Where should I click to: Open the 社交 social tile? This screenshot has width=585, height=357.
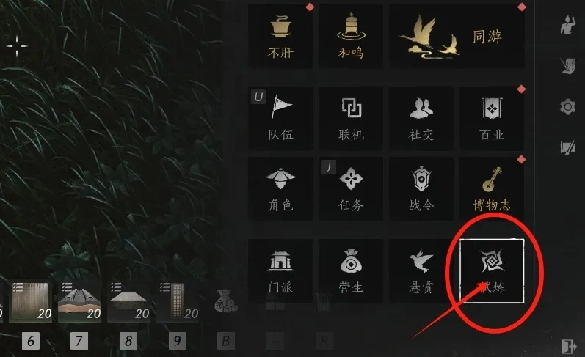[x=421, y=119]
